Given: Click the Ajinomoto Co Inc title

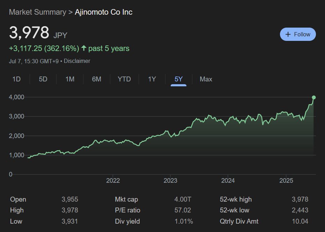Looking at the screenshot, I should (103, 12).
